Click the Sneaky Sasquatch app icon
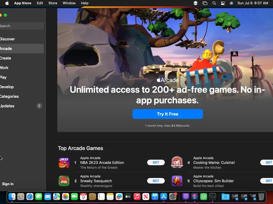273x204 pixels. click(64, 181)
